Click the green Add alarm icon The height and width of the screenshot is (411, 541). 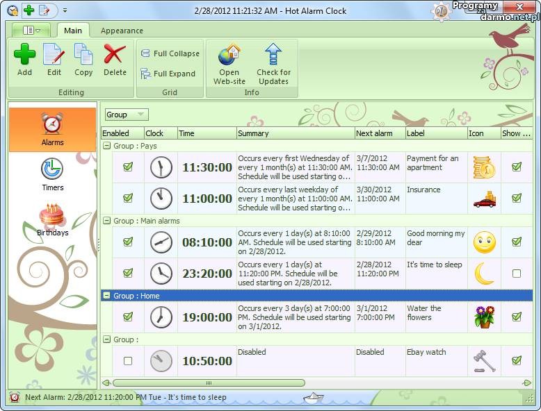coord(24,55)
